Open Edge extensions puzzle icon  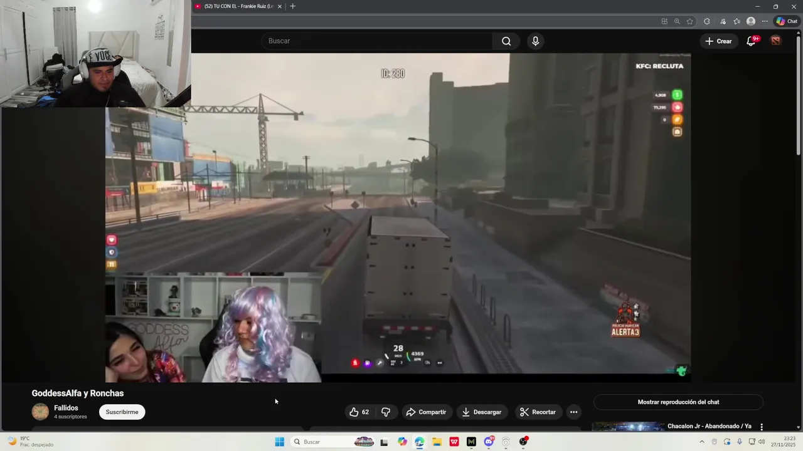click(x=707, y=21)
